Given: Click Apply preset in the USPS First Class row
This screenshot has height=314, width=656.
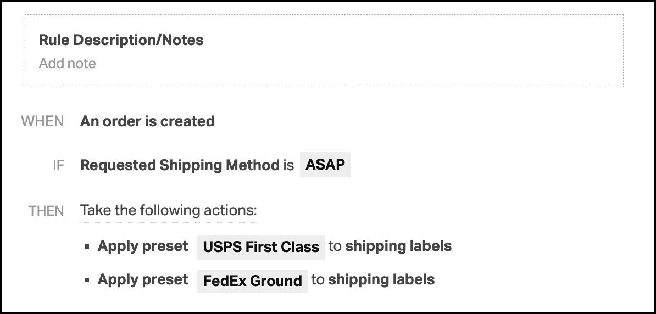Looking at the screenshot, I should point(143,246).
